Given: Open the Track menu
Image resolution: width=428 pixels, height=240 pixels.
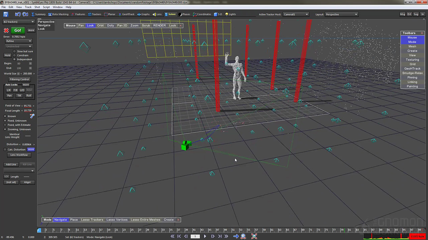Looking at the screenshot, I should pos(28,7).
